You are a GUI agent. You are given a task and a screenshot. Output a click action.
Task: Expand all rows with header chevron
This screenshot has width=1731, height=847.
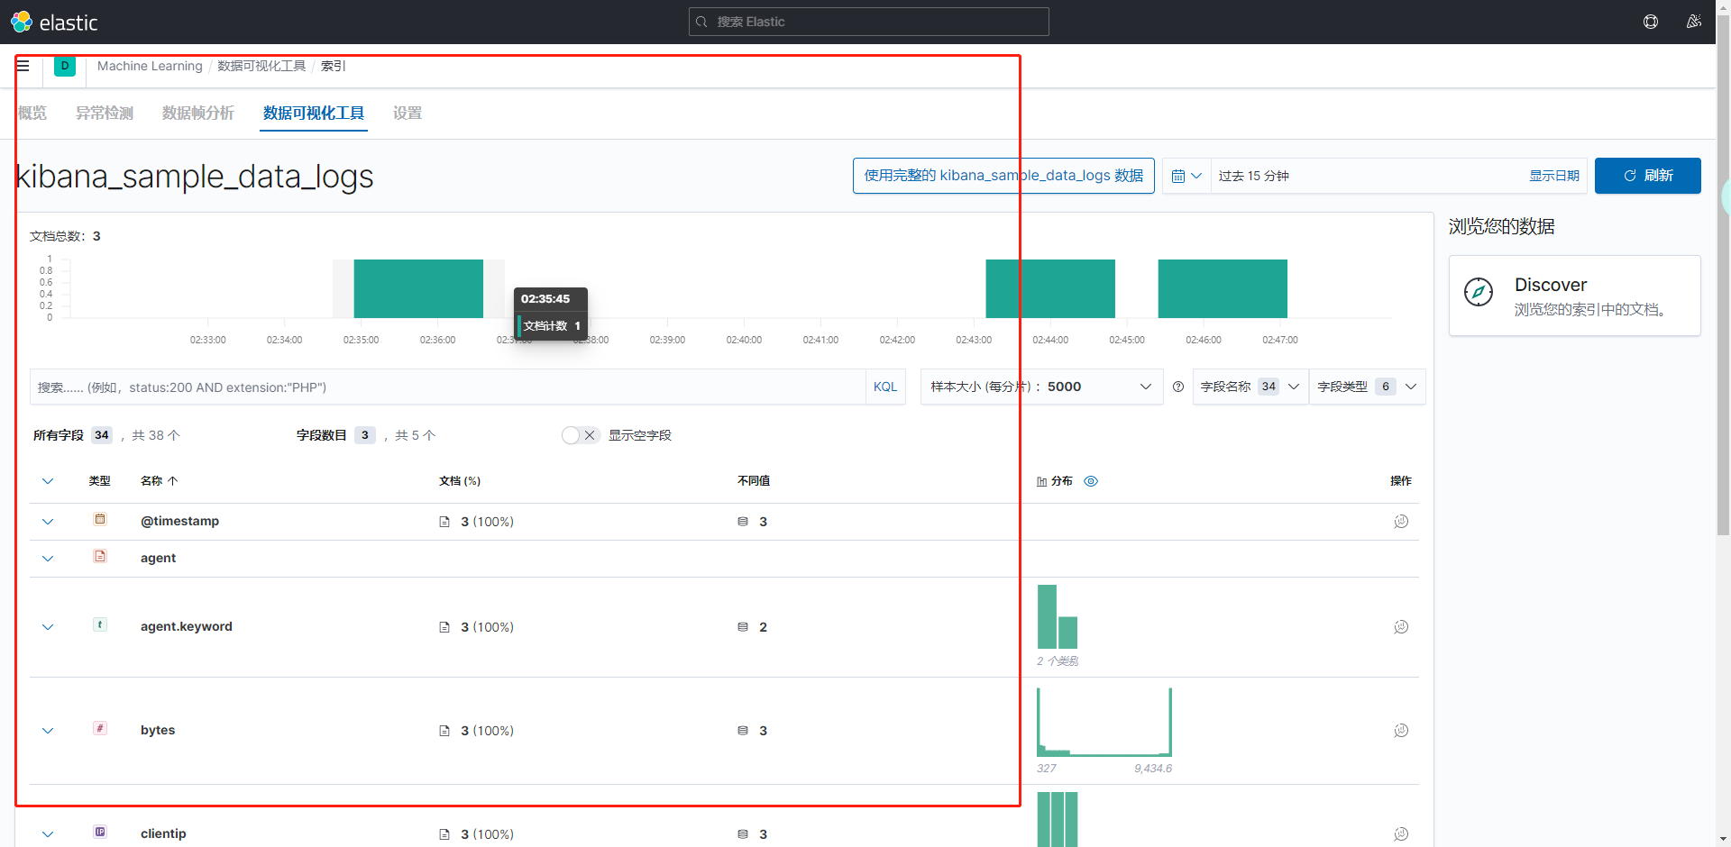point(48,481)
